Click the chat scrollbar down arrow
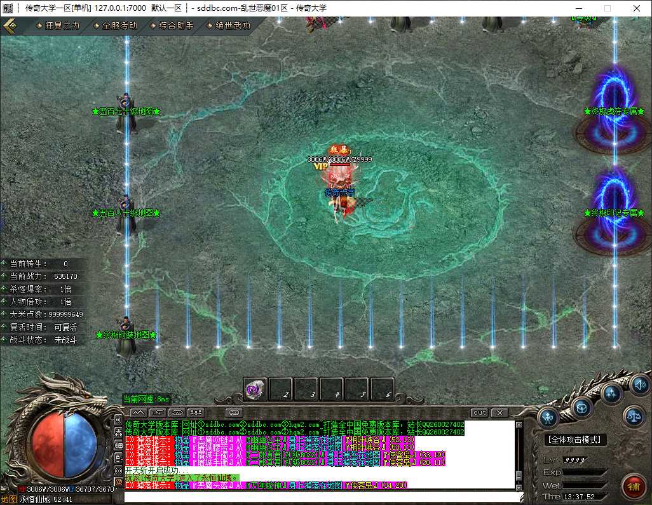The height and width of the screenshot is (505, 652). [x=519, y=487]
